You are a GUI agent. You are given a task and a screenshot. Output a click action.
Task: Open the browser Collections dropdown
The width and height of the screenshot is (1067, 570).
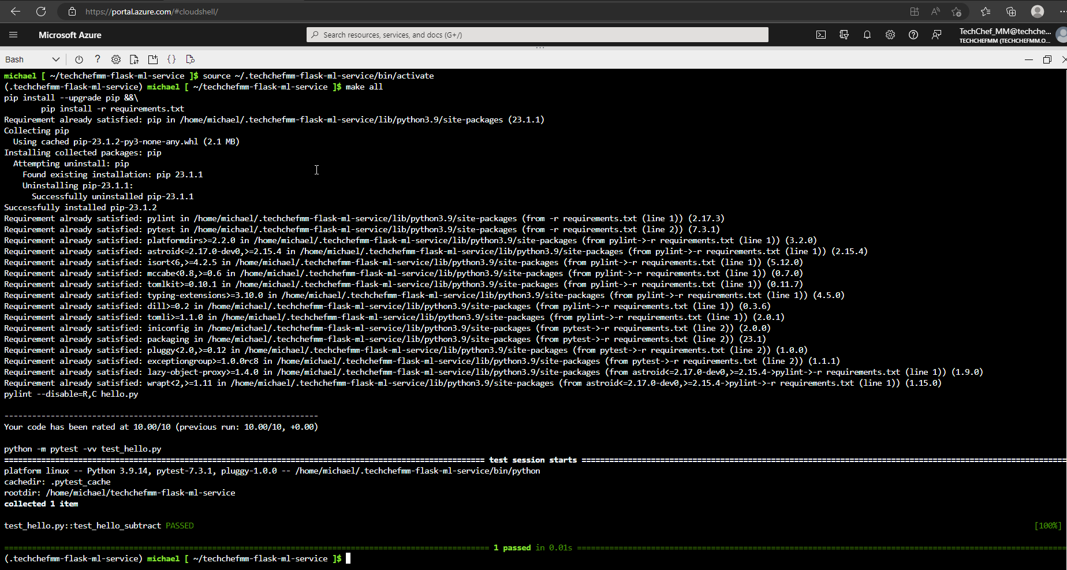click(1011, 12)
